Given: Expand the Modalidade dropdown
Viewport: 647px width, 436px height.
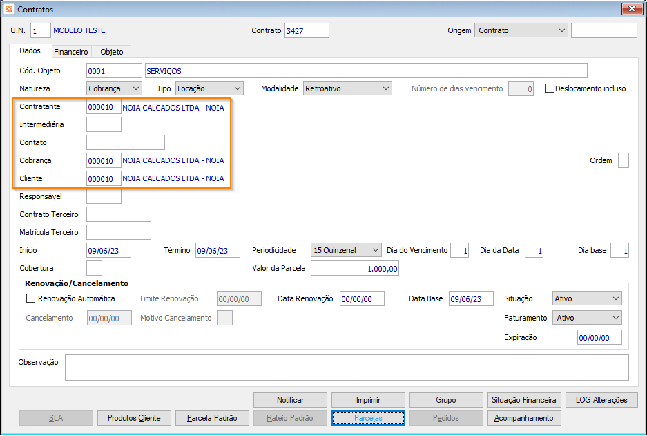Looking at the screenshot, I should pos(347,88).
